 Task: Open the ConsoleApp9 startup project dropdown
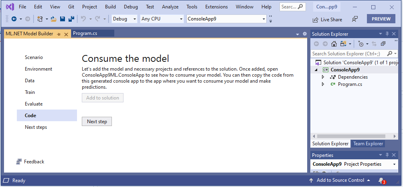pyautogui.click(x=264, y=19)
